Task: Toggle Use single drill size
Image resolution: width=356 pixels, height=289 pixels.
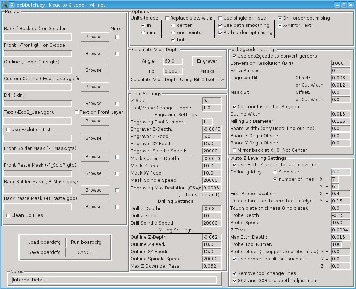Action: coord(220,18)
